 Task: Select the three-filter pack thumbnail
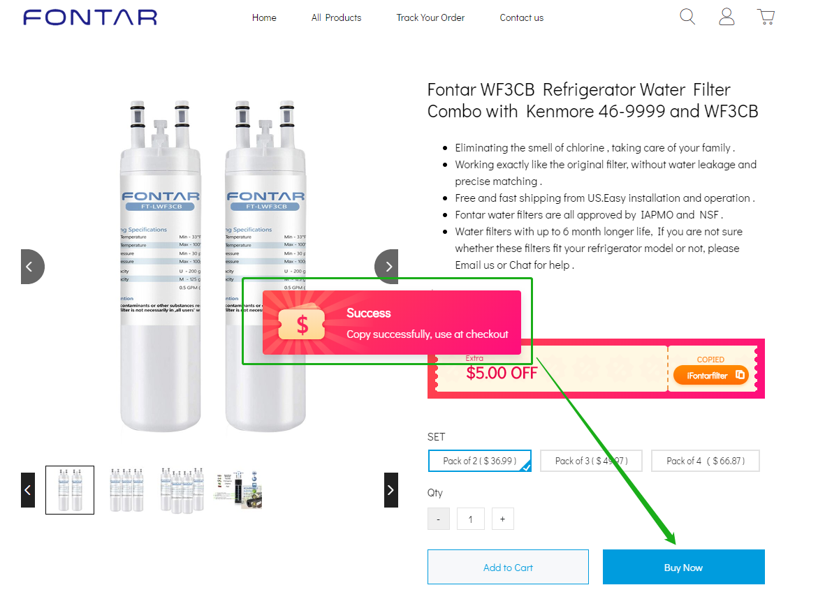[126, 490]
